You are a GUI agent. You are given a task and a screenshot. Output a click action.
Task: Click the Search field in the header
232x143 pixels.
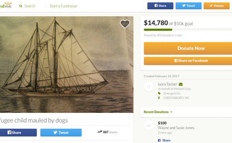click(30, 6)
